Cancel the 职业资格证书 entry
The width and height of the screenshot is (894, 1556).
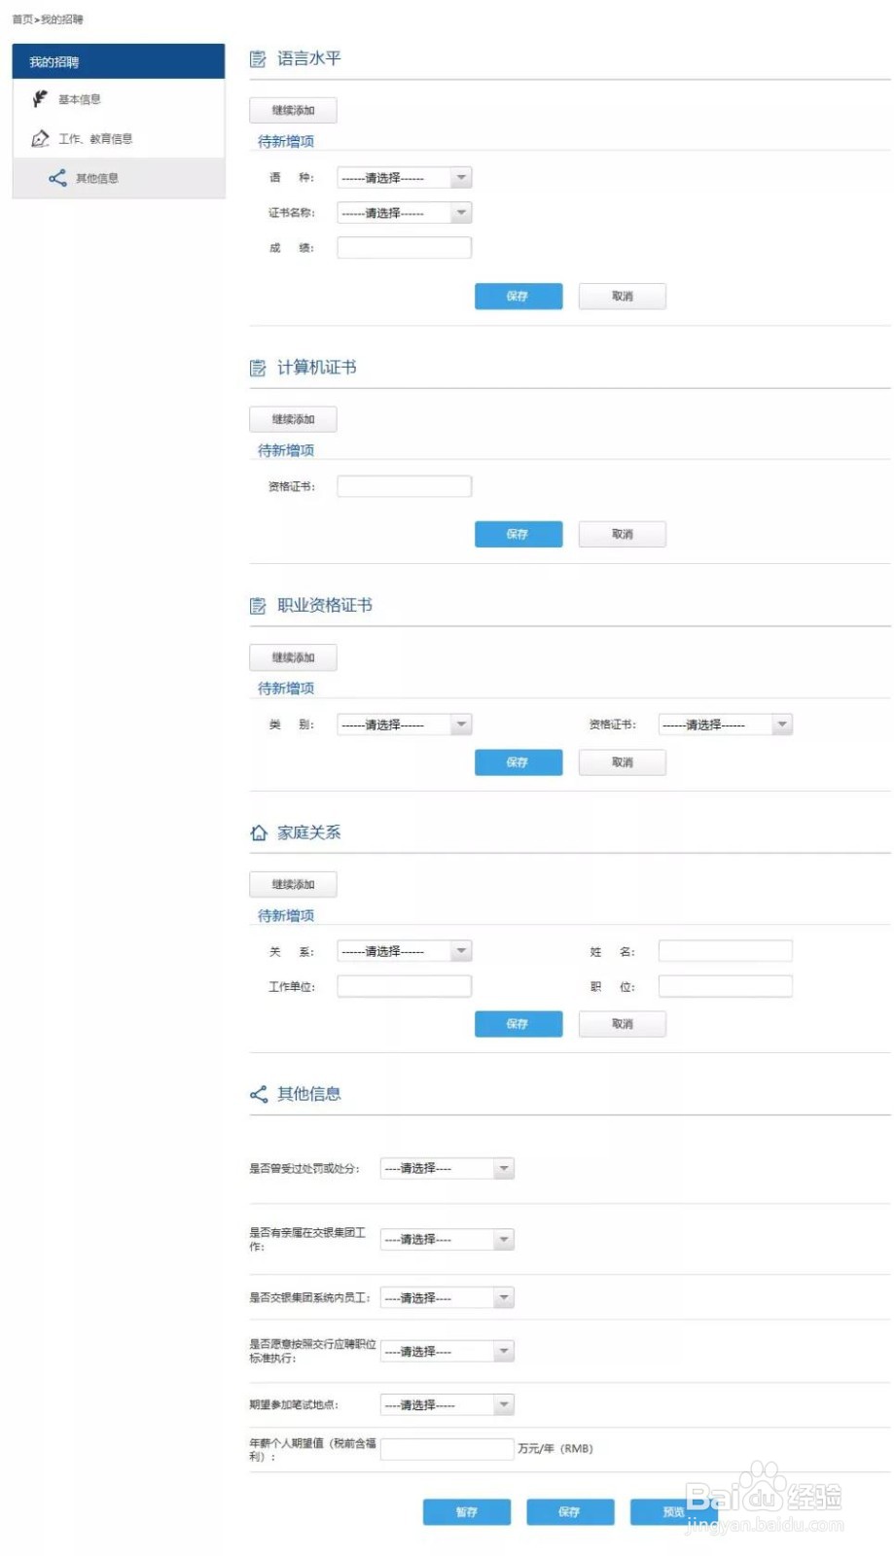623,762
